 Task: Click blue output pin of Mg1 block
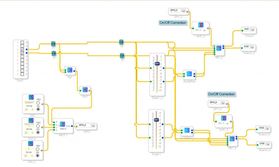[74, 71]
